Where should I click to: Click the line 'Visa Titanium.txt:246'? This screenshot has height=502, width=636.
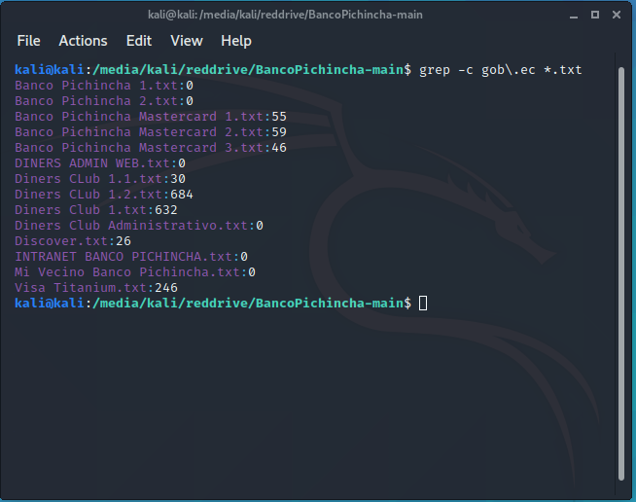(96, 288)
